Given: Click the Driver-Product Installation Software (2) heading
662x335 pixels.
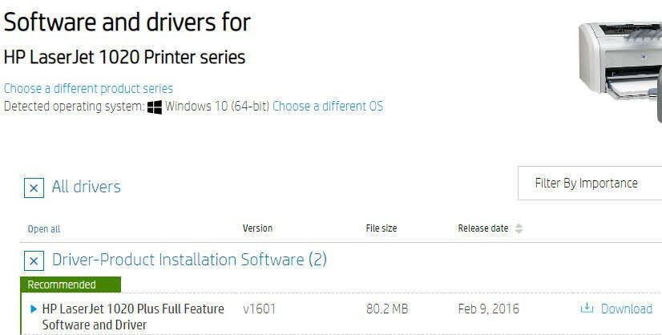Looking at the screenshot, I should [189, 260].
